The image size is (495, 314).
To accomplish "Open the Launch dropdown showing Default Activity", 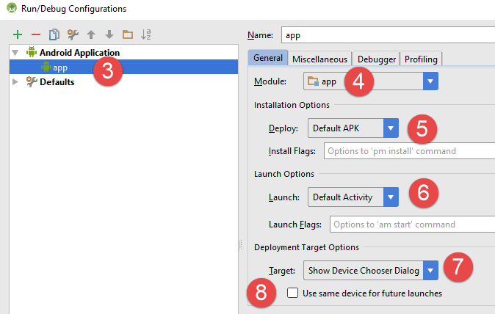I will pyautogui.click(x=391, y=197).
